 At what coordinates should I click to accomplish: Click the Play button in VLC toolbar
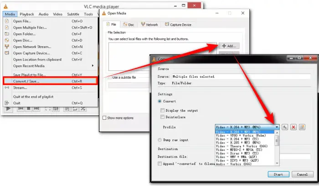click(x=8, y=109)
